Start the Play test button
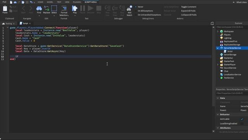 pos(75,8)
